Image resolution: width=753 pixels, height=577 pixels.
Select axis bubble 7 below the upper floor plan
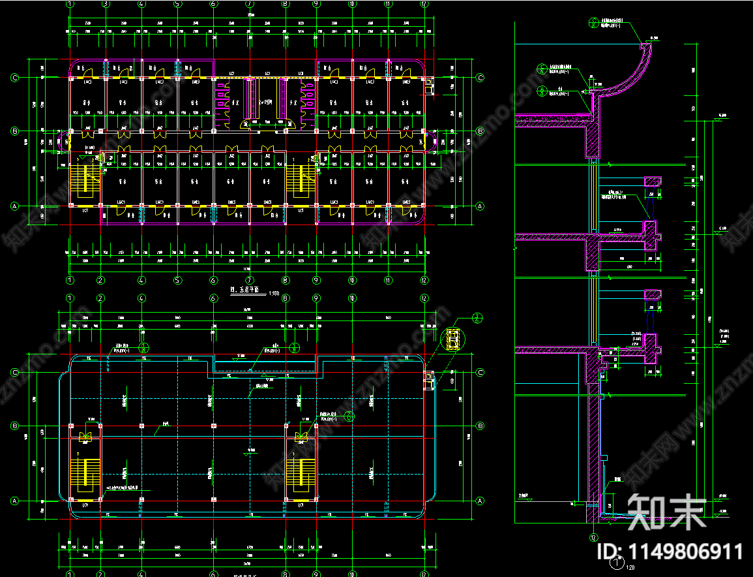[250, 280]
